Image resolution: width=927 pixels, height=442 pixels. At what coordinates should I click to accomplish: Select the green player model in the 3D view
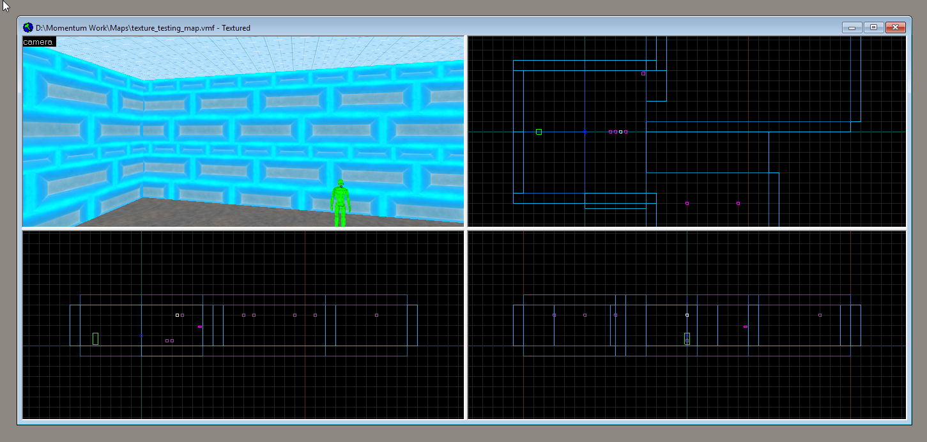341,201
